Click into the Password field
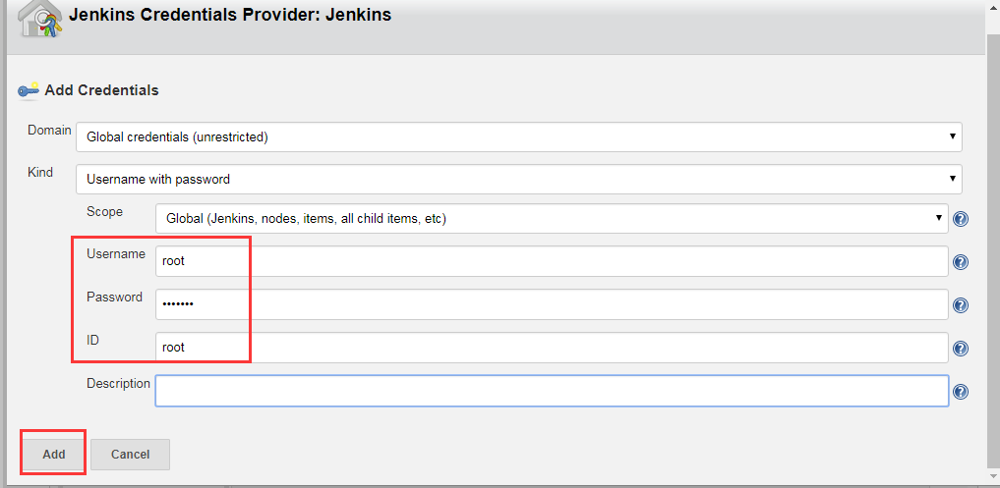 [551, 304]
